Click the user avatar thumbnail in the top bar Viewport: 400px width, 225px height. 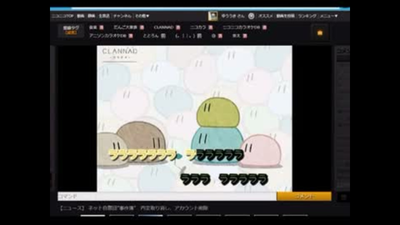(213, 16)
